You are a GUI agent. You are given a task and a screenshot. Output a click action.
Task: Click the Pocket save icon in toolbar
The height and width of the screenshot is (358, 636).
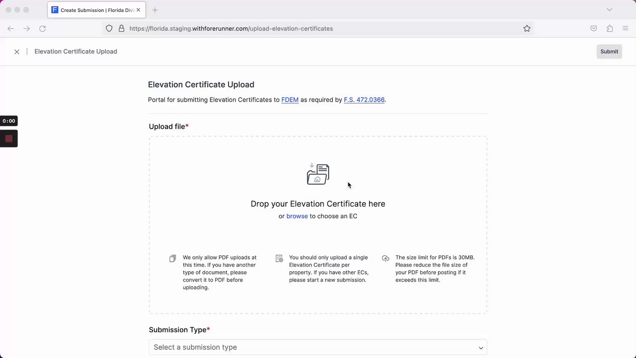pos(593,29)
